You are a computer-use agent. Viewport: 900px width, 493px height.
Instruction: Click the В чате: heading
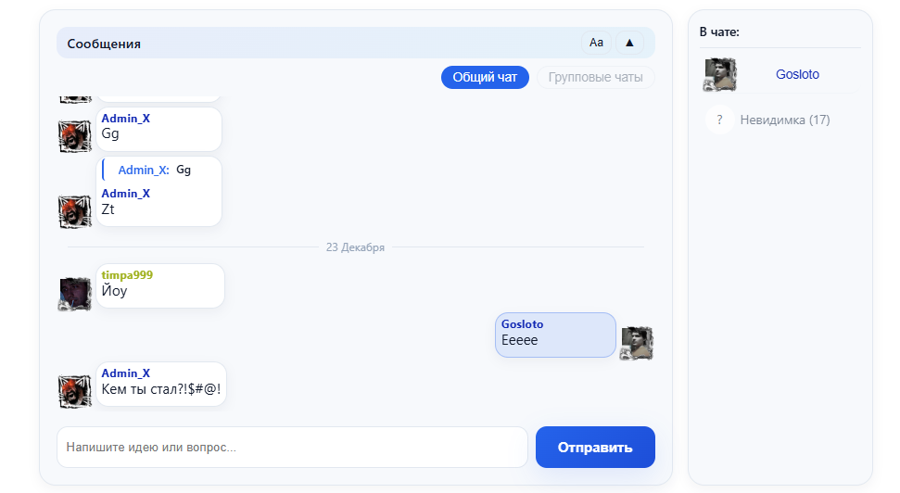[719, 32]
